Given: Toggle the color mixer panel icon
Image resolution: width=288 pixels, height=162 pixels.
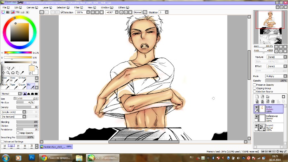Looking at the screenshot, I should tap(18, 12).
